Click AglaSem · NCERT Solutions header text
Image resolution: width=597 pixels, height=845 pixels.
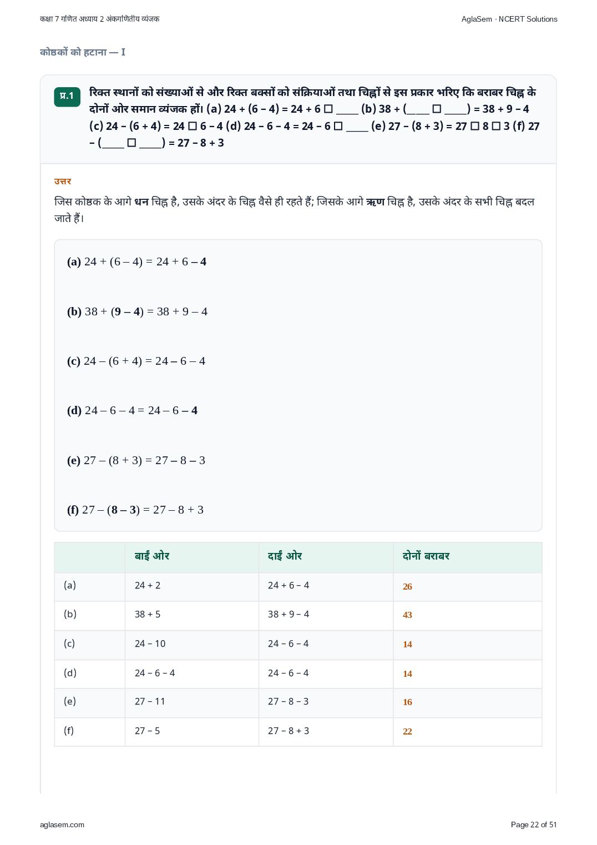pyautogui.click(x=509, y=19)
